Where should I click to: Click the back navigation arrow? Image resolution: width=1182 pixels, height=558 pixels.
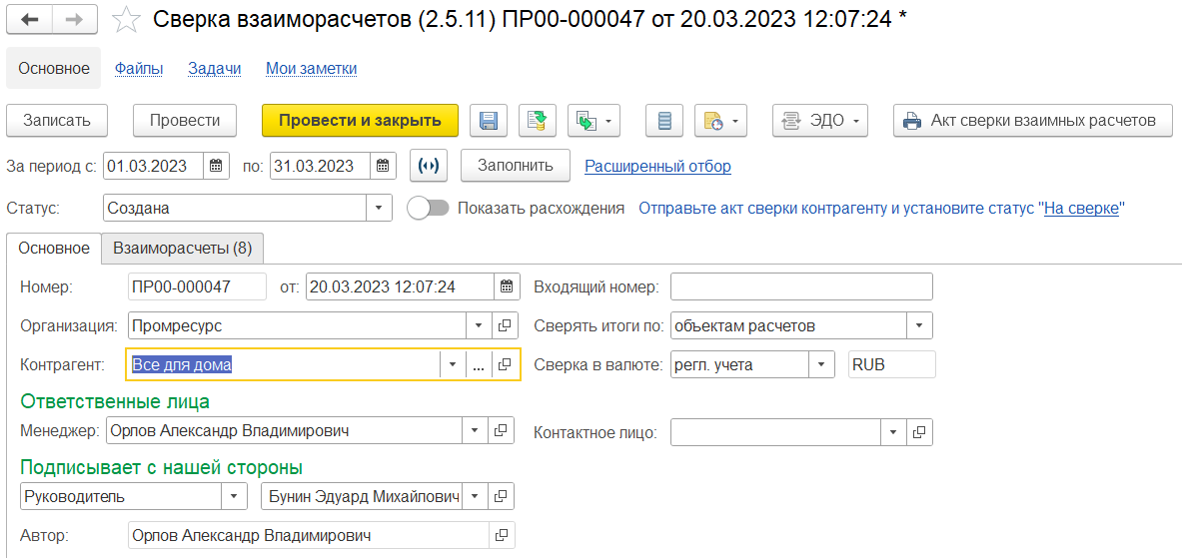tap(30, 19)
